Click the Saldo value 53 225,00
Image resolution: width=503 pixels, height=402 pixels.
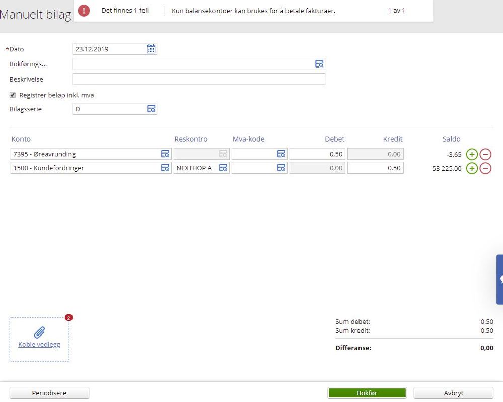(x=447, y=168)
